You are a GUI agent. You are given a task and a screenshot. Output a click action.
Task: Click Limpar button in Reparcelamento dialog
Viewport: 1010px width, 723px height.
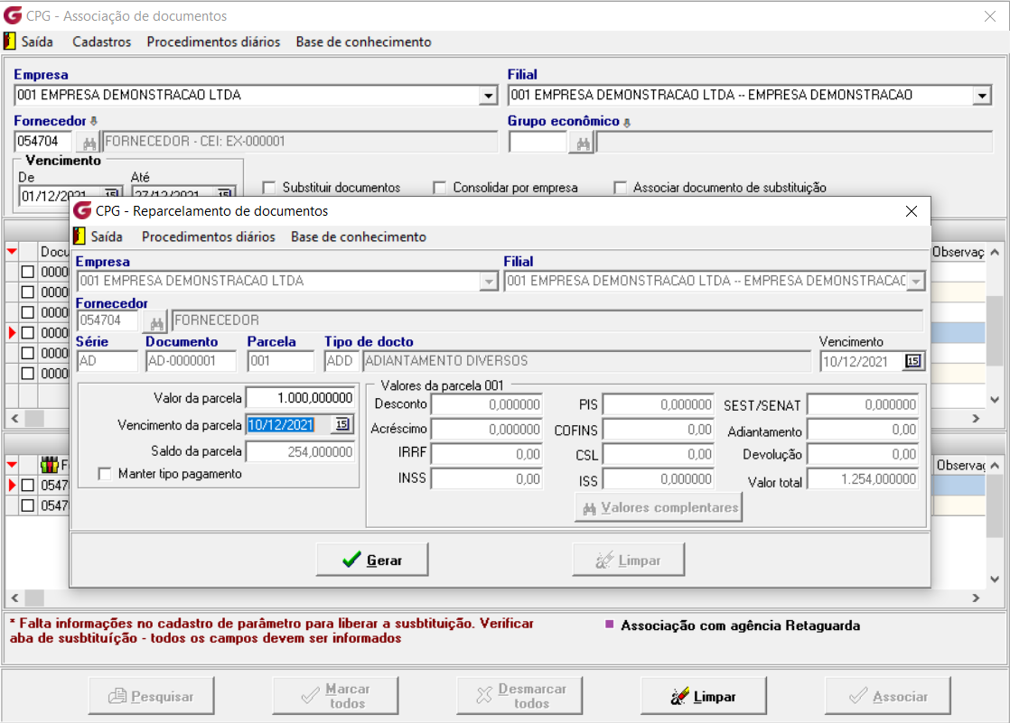point(628,560)
